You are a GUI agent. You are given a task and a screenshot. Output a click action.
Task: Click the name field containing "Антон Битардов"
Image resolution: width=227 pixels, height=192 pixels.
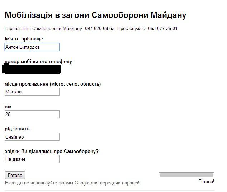pos(32,47)
